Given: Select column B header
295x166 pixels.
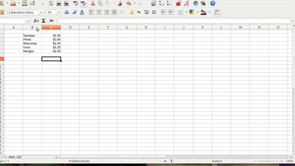Looking at the screenshot, I should pyautogui.click(x=32, y=28).
